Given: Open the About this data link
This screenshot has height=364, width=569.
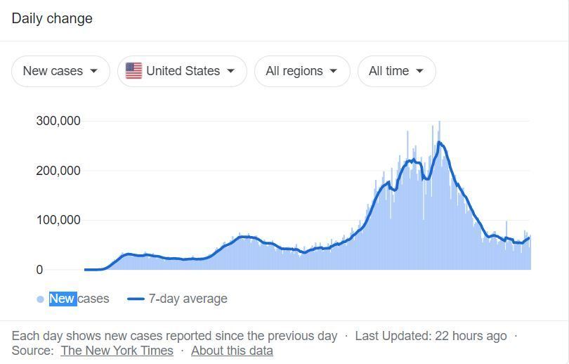Looking at the screenshot, I should tap(232, 350).
